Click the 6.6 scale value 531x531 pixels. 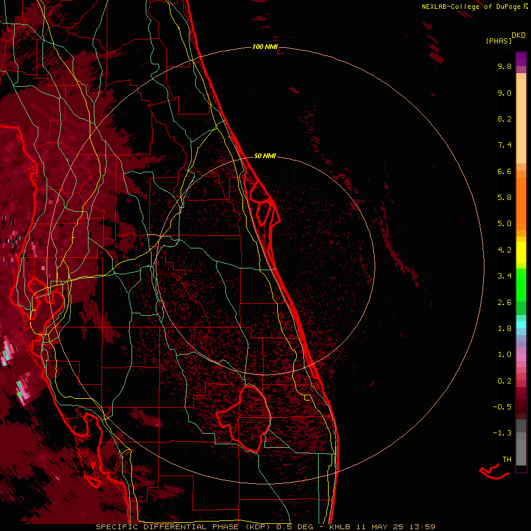(504, 171)
